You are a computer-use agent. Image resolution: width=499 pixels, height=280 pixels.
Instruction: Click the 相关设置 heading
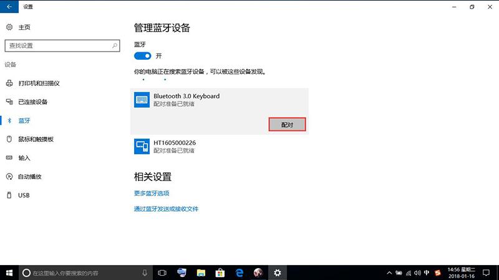point(153,177)
